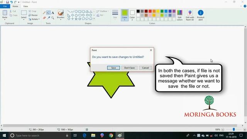
Task: Expand the Shapes gallery more arrow
Action: 94,19
